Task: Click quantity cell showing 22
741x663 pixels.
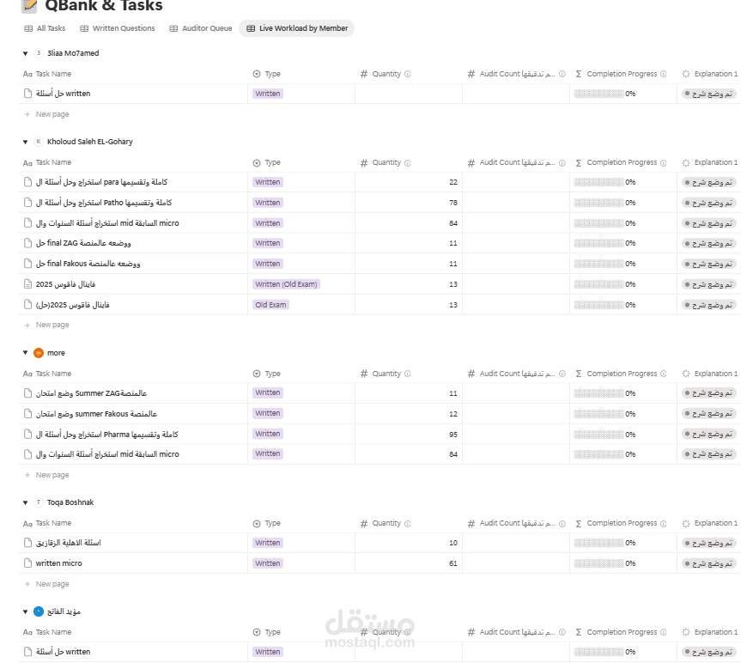Action: tap(409, 182)
